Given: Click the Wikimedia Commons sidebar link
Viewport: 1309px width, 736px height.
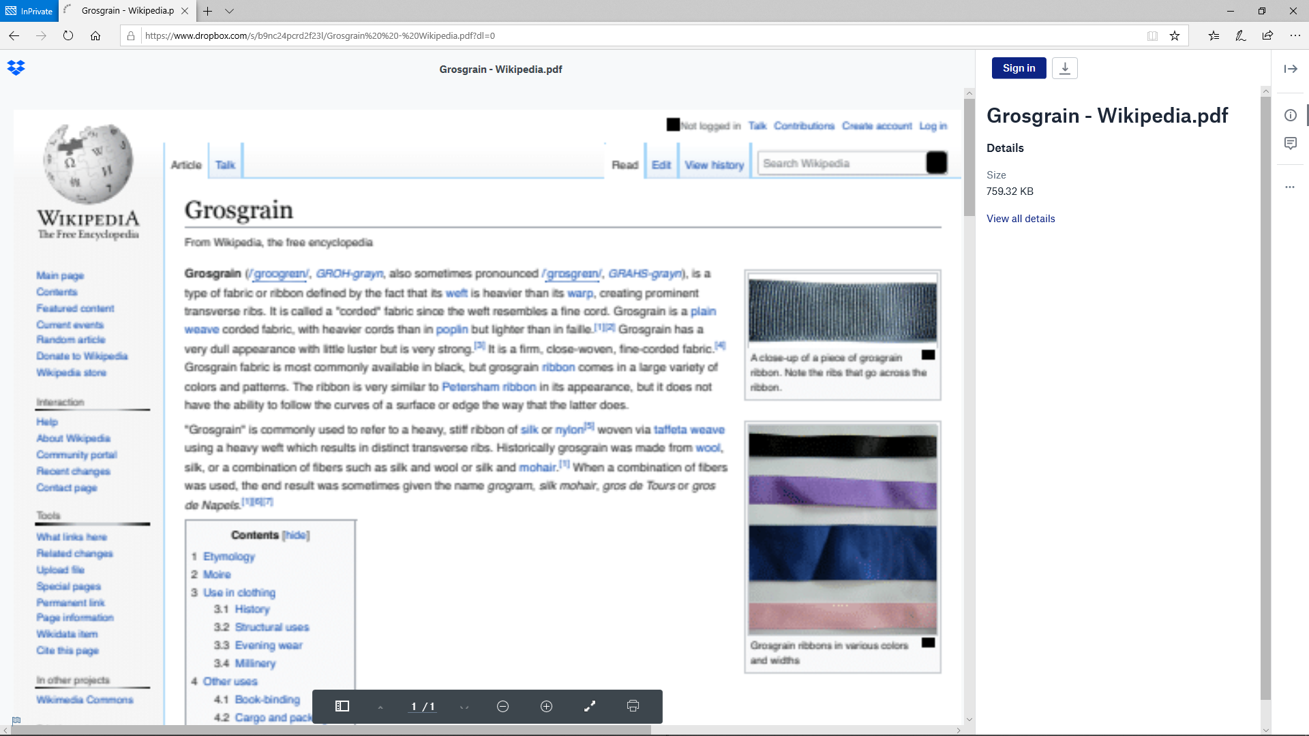Looking at the screenshot, I should (x=85, y=700).
